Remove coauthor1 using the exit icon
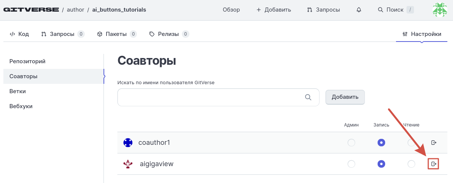The height and width of the screenshot is (183, 453). pyautogui.click(x=434, y=143)
